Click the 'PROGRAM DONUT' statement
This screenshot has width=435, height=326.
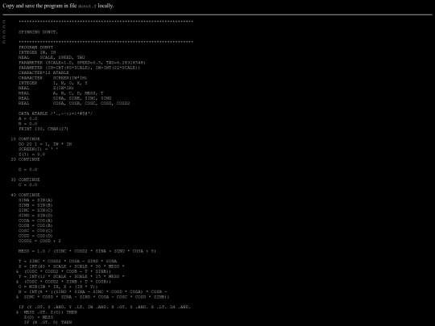35,47
